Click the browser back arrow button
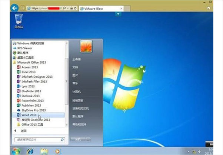This screenshot has width=223, height=155. coord(14,8)
